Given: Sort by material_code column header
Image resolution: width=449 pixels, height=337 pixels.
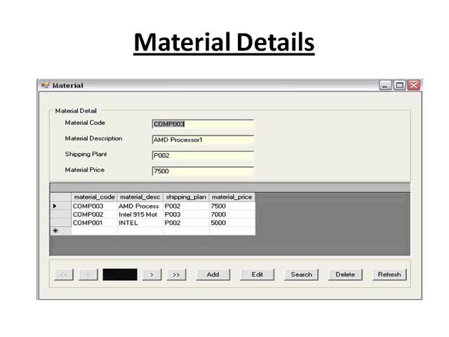Looking at the screenshot, I should (x=94, y=197).
